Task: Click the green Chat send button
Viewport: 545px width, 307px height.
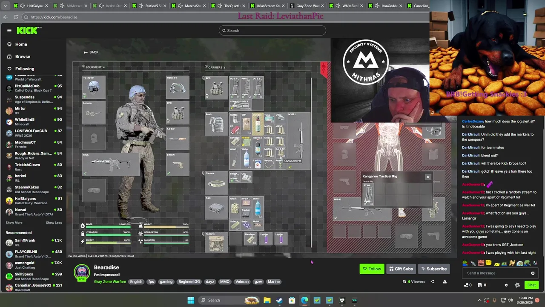Action: (x=531, y=285)
